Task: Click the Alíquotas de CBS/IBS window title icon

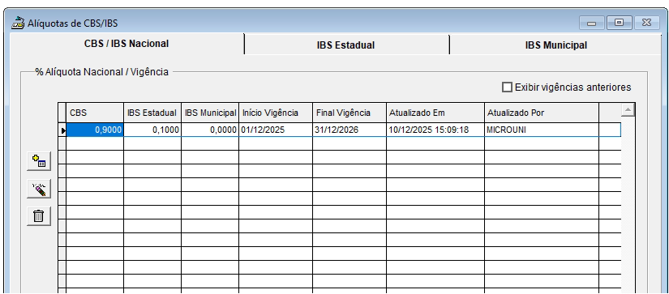Action: (x=18, y=23)
